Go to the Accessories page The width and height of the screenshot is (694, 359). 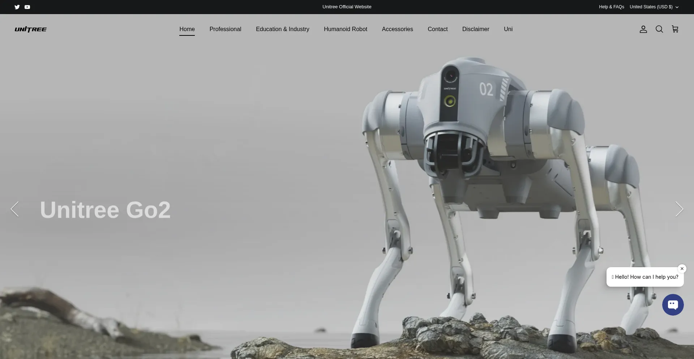tap(397, 29)
